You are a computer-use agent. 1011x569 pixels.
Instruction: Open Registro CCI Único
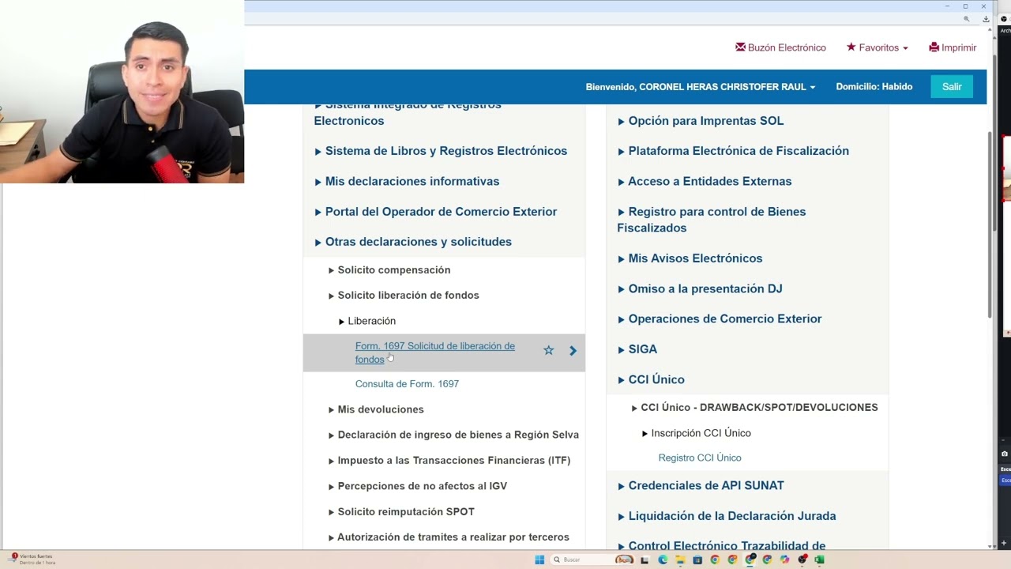point(700,458)
